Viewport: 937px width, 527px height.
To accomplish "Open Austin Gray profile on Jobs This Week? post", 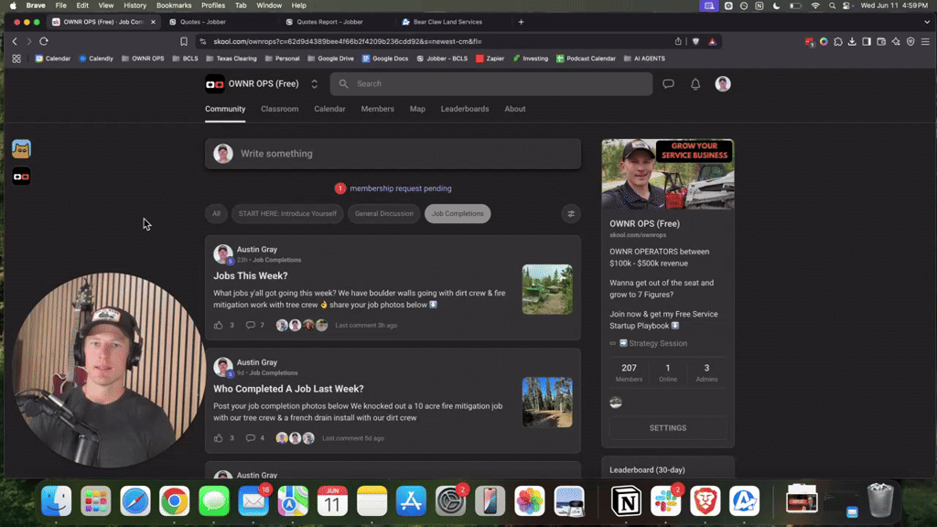I will (x=257, y=249).
